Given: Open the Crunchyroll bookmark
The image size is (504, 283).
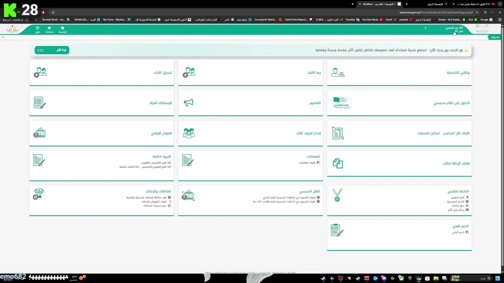Looking at the screenshot, I should pos(268,20).
